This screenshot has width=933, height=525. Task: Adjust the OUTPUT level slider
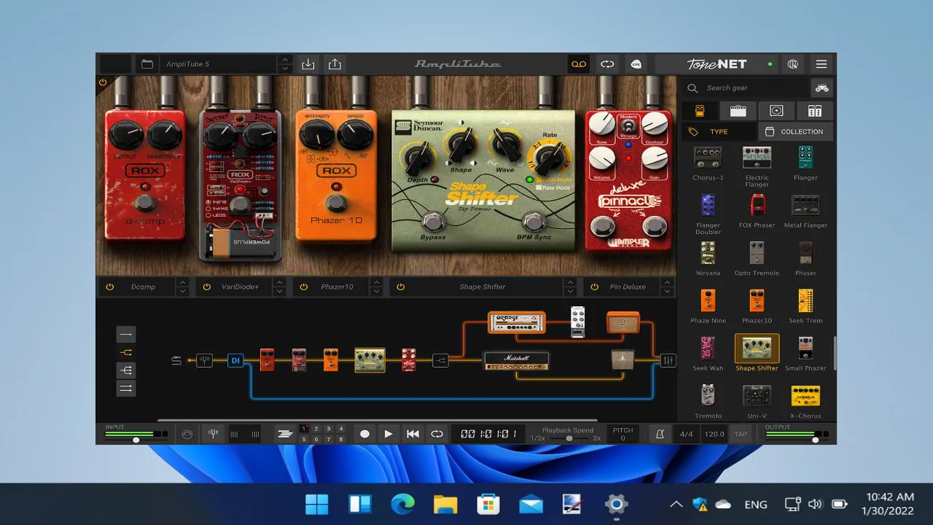(x=814, y=440)
